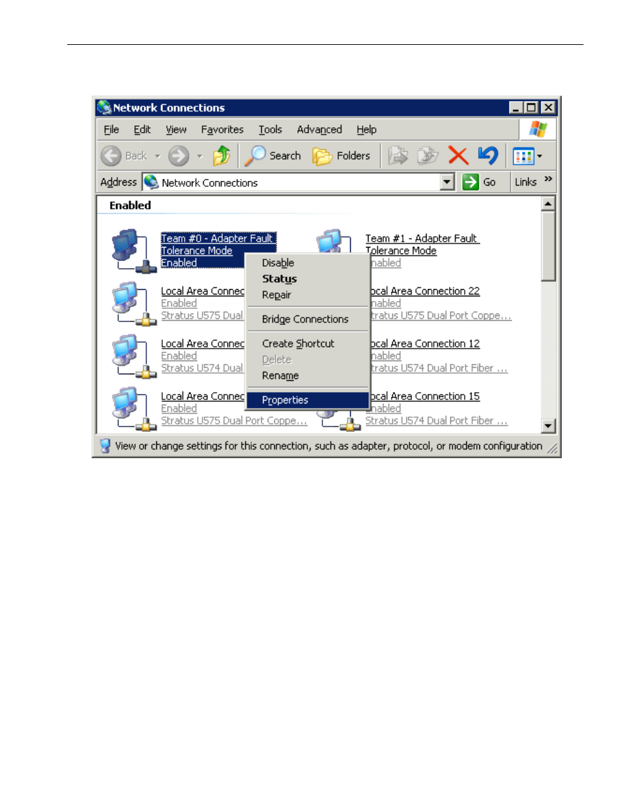Open the Search toolbar button
Image resolution: width=629 pixels, height=810 pixels.
pyautogui.click(x=272, y=156)
